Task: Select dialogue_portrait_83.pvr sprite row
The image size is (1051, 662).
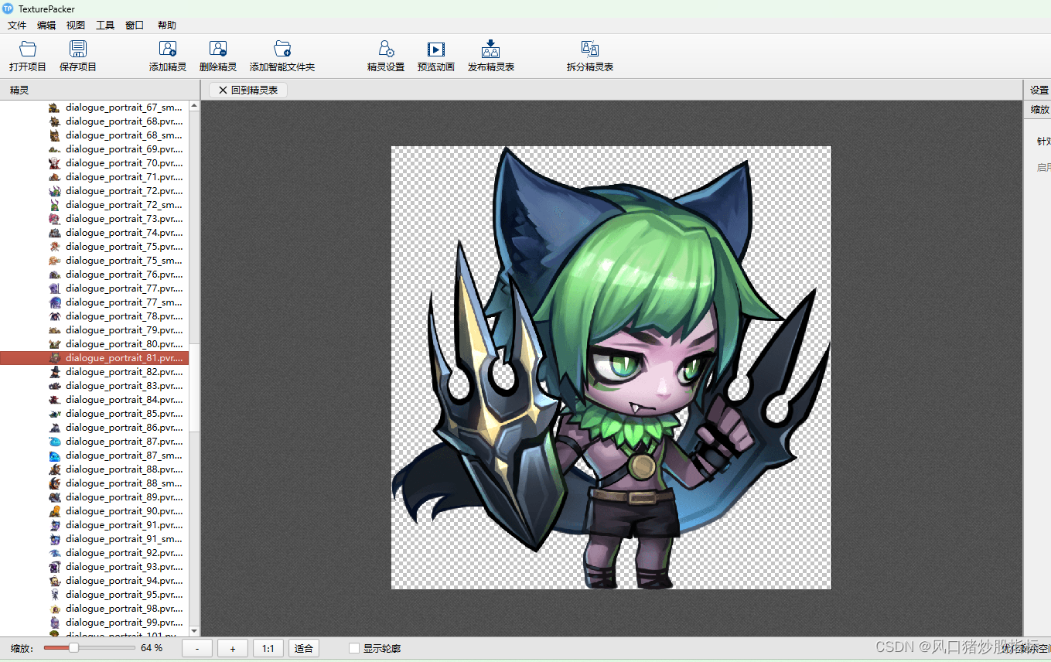Action: click(94, 386)
